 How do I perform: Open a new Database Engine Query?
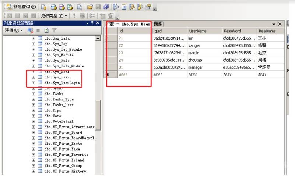point(44,7)
